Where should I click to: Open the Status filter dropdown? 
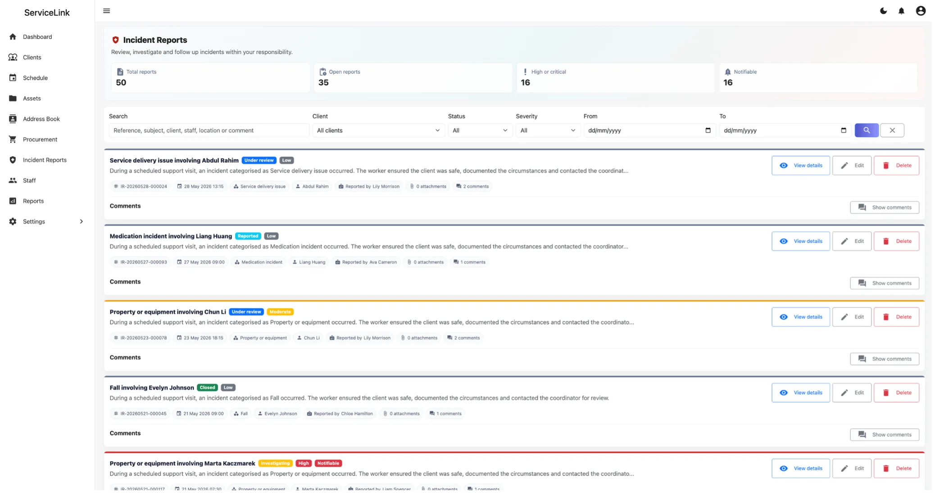pos(480,130)
